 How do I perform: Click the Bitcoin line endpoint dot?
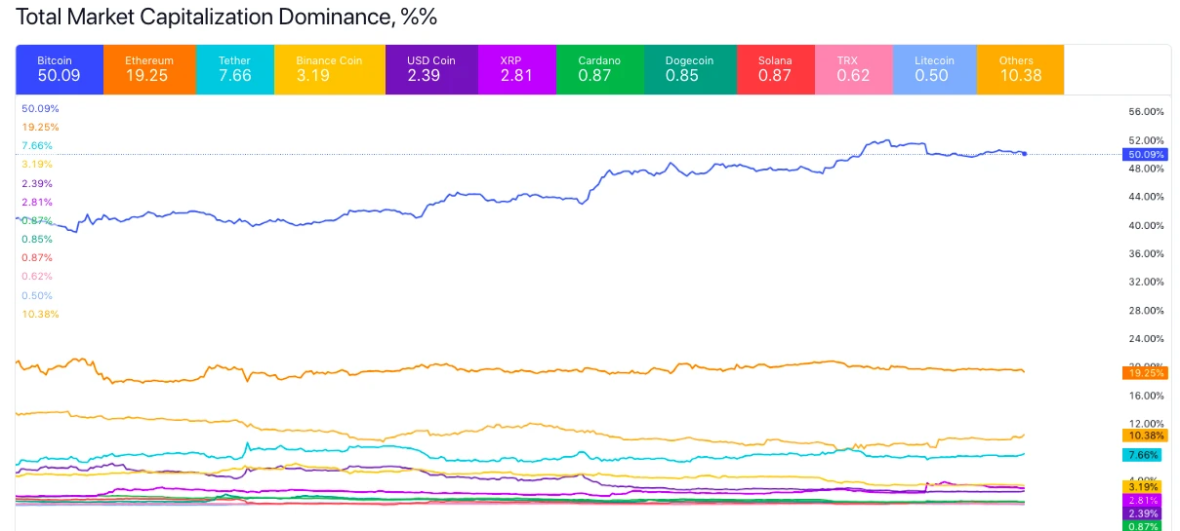point(1024,154)
